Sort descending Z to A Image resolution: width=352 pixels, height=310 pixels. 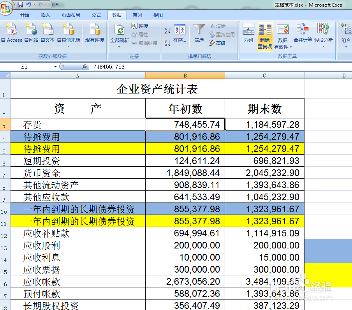(167, 43)
